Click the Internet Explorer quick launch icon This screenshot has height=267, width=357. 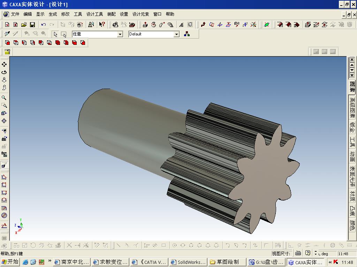tap(25, 262)
